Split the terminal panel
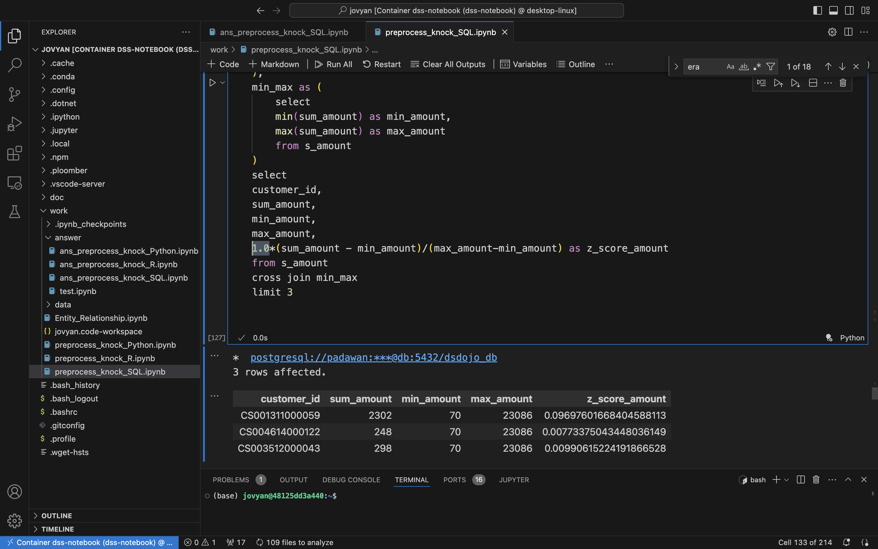Screen dimensions: 878x549 click(x=801, y=480)
